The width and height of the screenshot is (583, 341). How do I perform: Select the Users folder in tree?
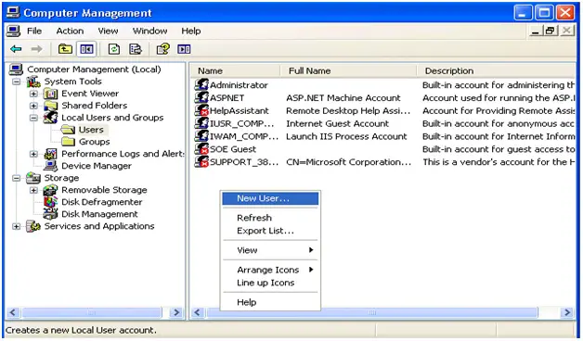point(91,130)
